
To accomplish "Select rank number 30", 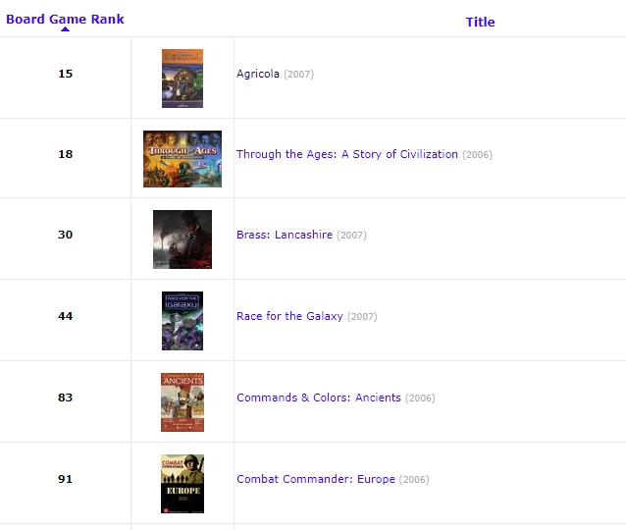I will (x=66, y=235).
